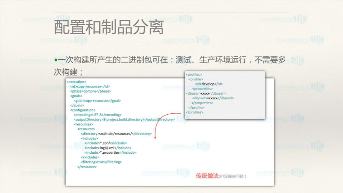Click the include *.conf line
Screen dimensions: 343x193
coord(106,143)
